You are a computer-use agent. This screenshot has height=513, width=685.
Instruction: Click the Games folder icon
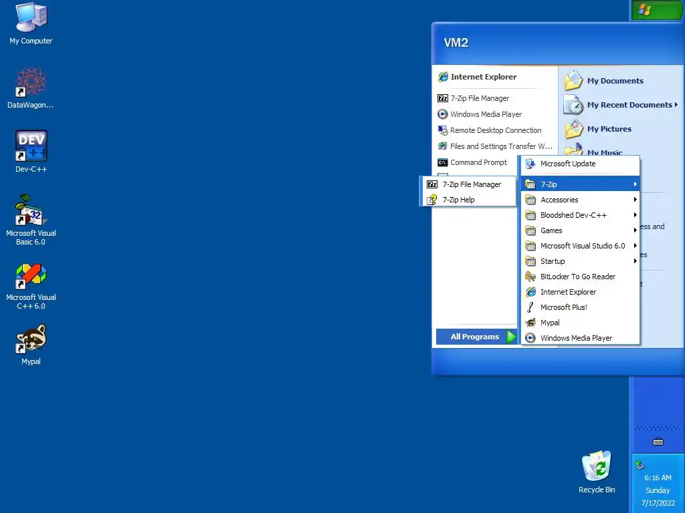pos(530,230)
